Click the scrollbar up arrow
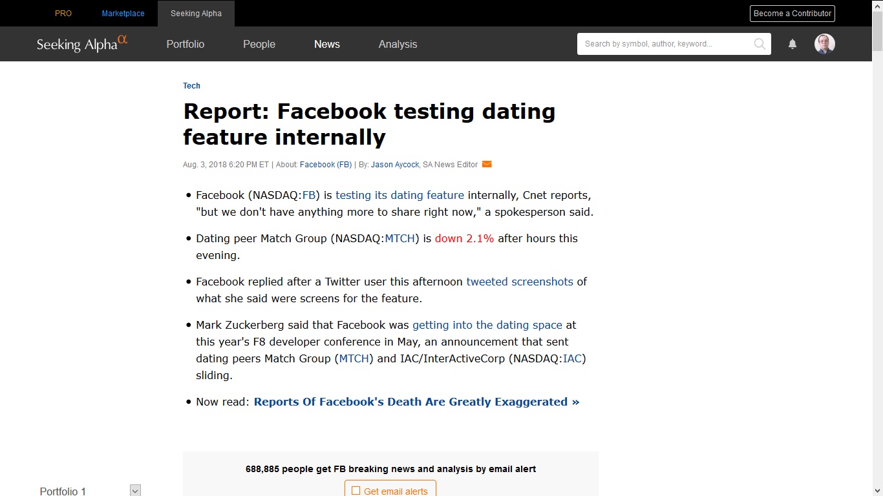This screenshot has height=496, width=883. (x=877, y=5)
